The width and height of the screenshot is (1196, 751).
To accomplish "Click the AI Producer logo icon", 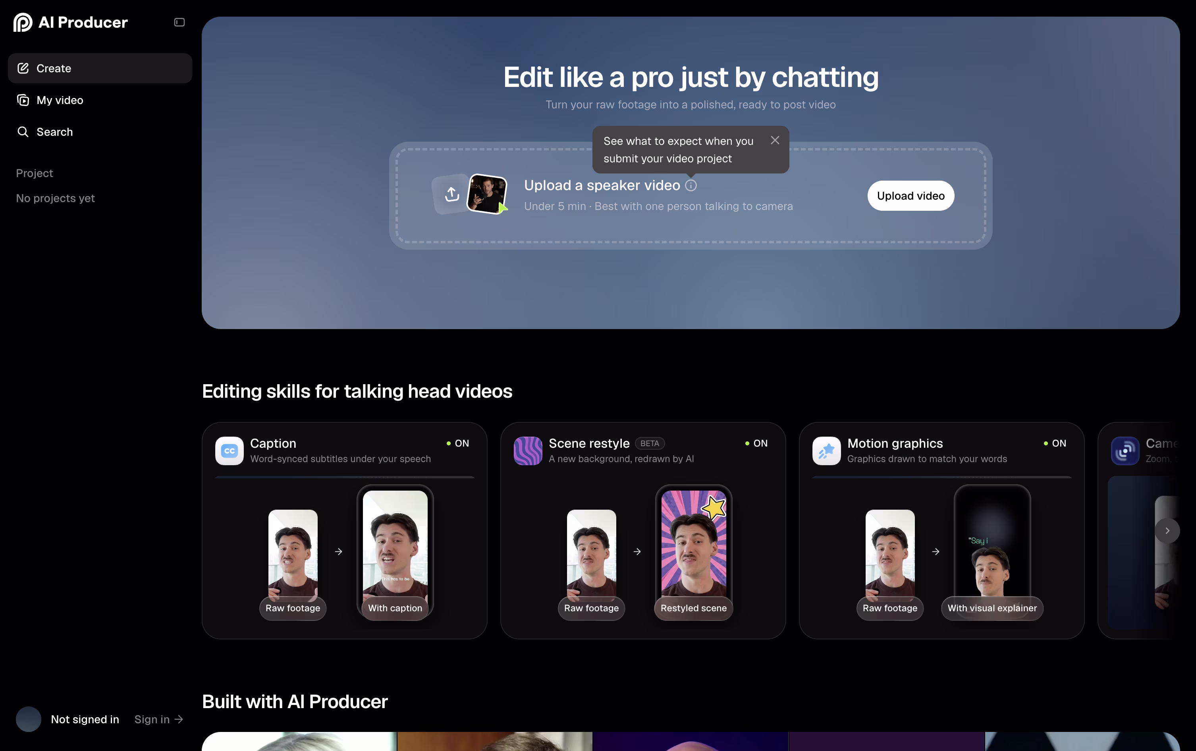I will [23, 22].
